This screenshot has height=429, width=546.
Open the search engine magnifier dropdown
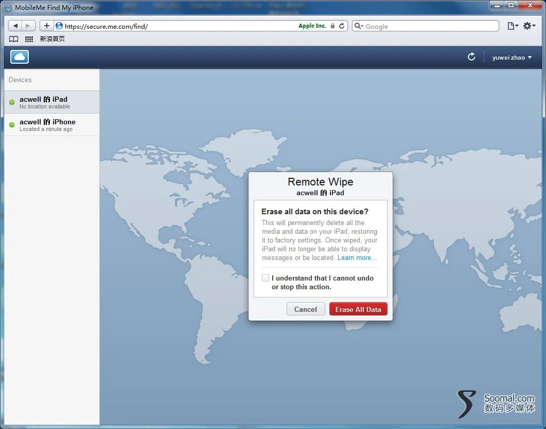359,26
